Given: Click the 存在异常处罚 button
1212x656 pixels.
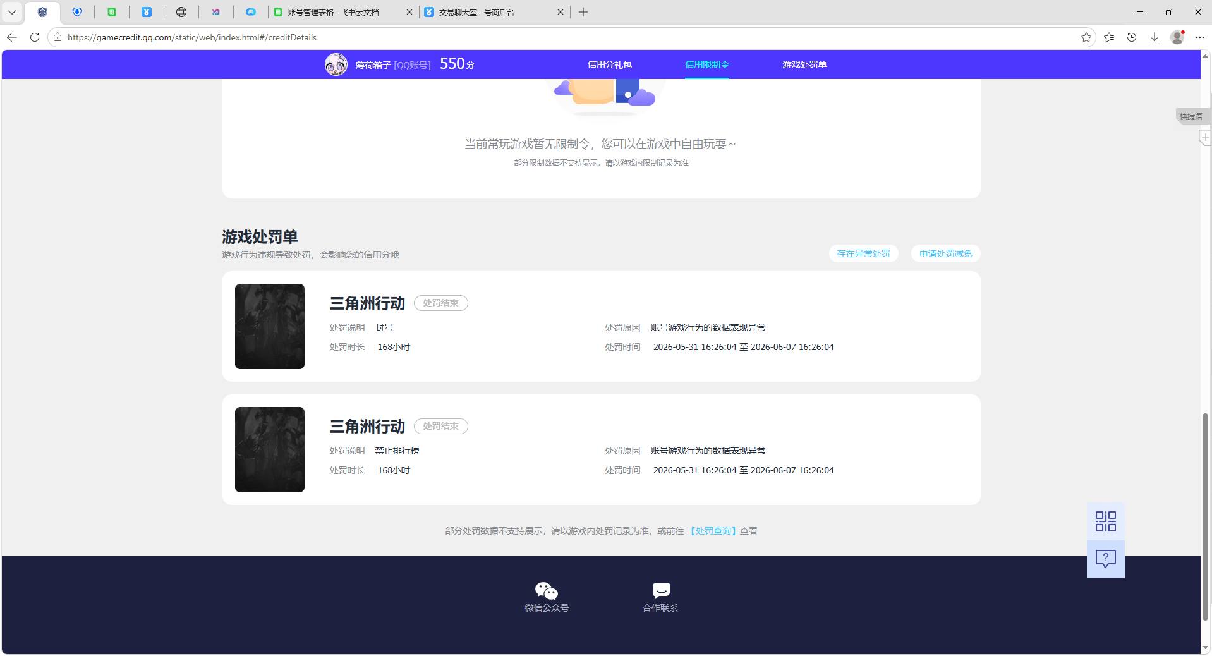Looking at the screenshot, I should click(x=863, y=253).
